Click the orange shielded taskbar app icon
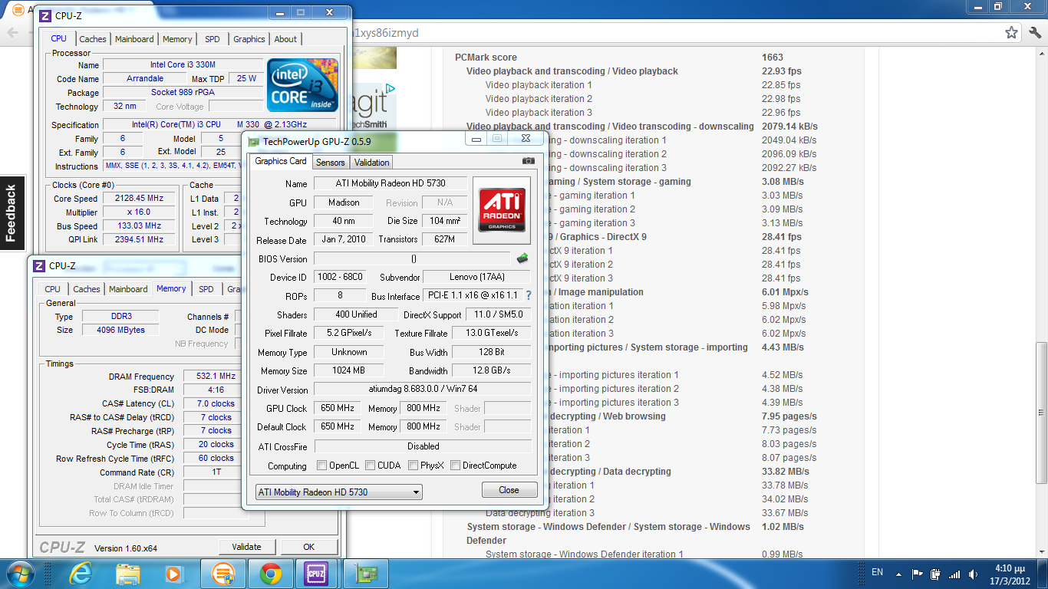 (223, 574)
